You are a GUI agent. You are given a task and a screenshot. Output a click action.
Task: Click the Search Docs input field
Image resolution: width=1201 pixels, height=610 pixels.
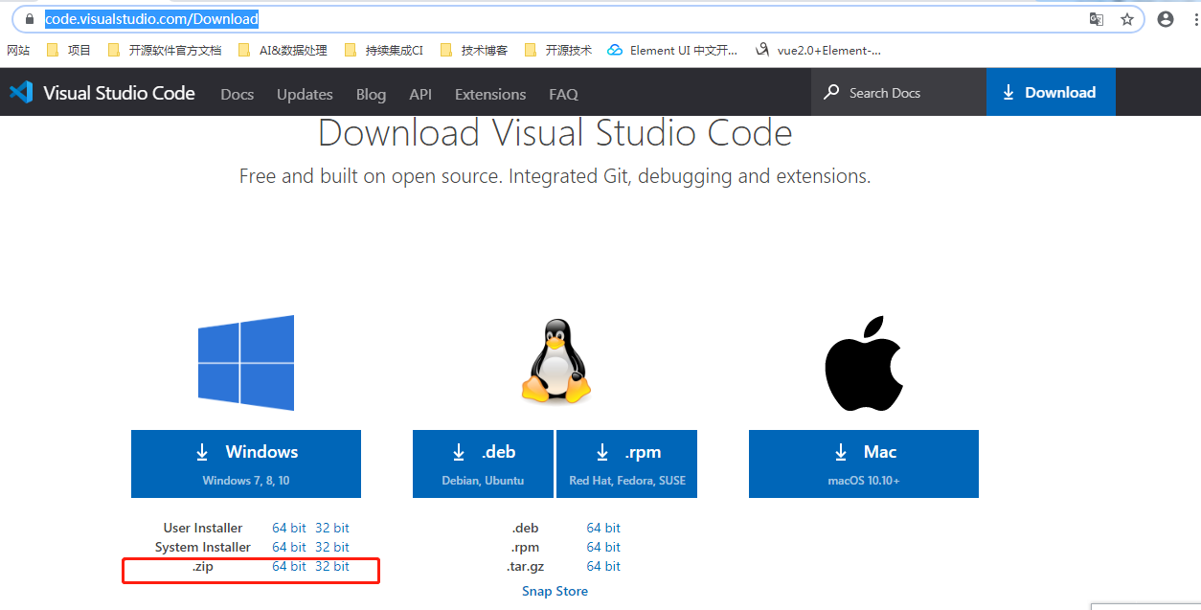(898, 93)
